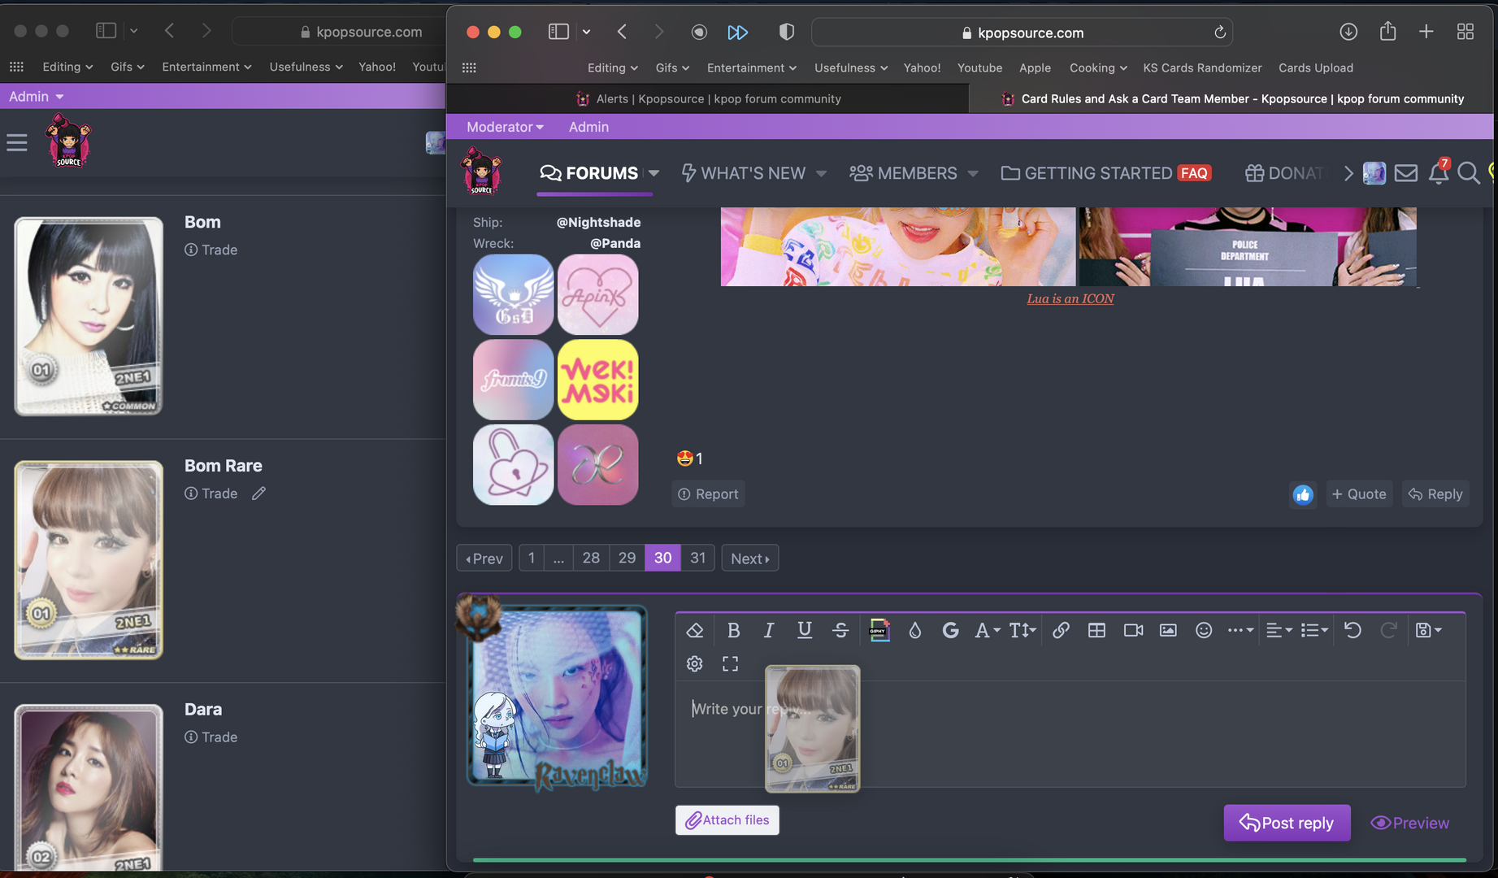The height and width of the screenshot is (878, 1498).
Task: Insert an image in the reply editor
Action: coord(1168,630)
